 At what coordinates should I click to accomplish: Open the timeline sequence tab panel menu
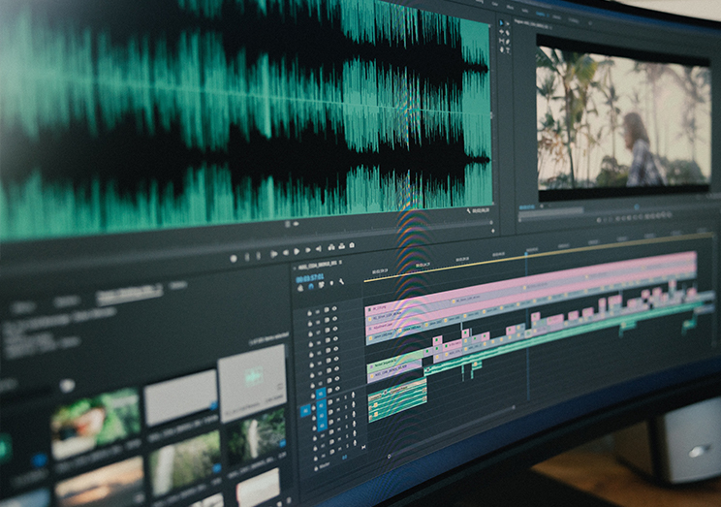click(x=342, y=263)
